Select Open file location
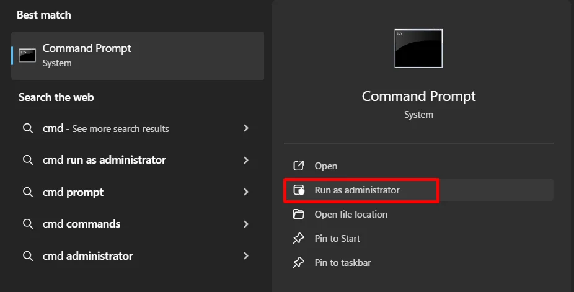Image resolution: width=574 pixels, height=292 pixels. pyautogui.click(x=418, y=214)
